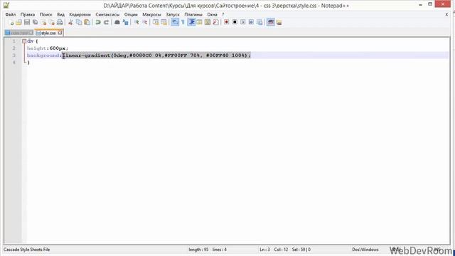Screen dimensions: 455x256
Task: Click the selected linear-gradient value
Action: 156,55
